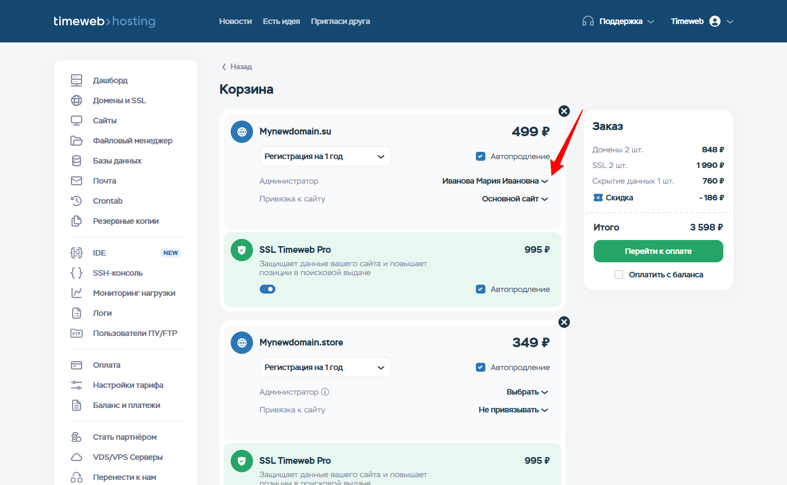Remove Mynewdomain.su with the X icon
Image resolution: width=787 pixels, height=485 pixels.
pyautogui.click(x=564, y=111)
